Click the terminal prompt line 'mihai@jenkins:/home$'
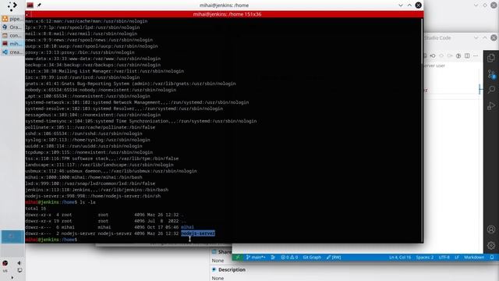Screen dimensions: 499x281 point(51,240)
